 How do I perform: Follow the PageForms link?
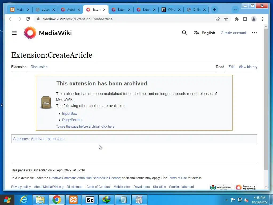pyautogui.click(x=72, y=120)
